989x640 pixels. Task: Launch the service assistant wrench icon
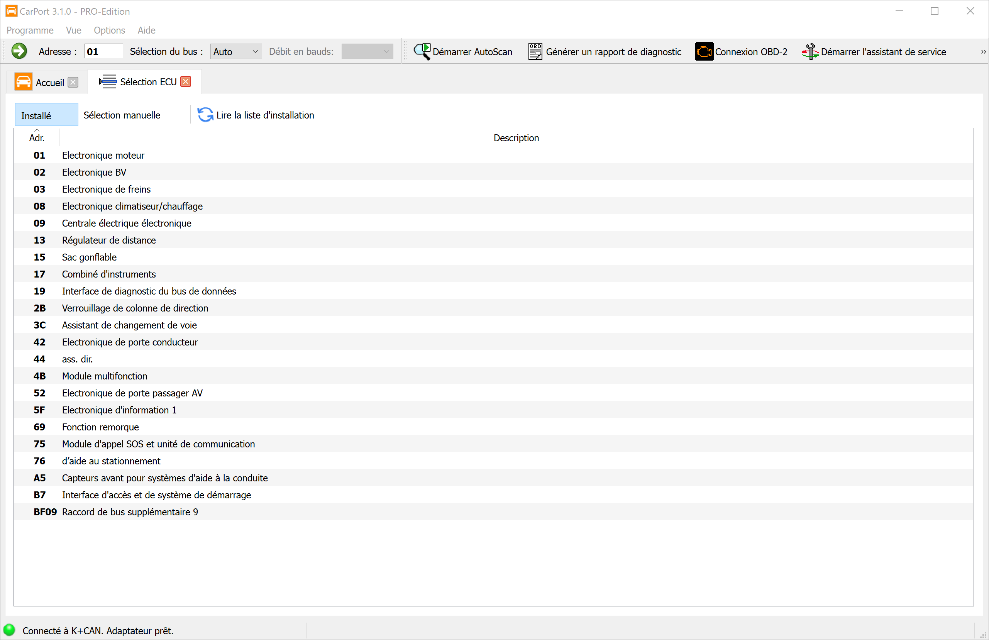(810, 51)
